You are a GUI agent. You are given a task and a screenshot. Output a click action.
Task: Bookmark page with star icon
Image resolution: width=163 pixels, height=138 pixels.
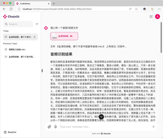[136, 9]
